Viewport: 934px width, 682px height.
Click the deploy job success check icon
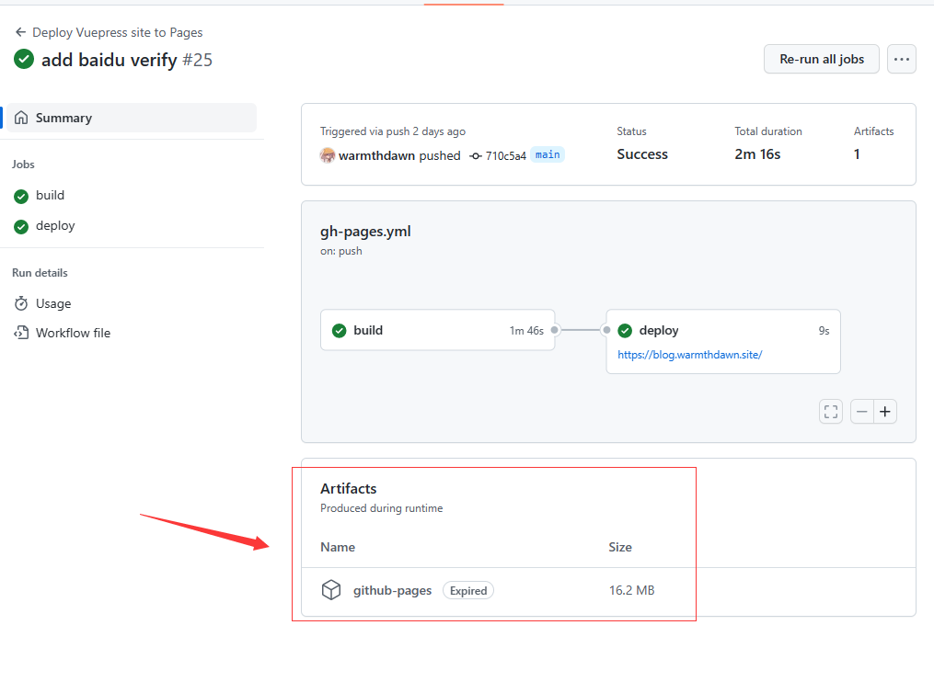coord(625,330)
